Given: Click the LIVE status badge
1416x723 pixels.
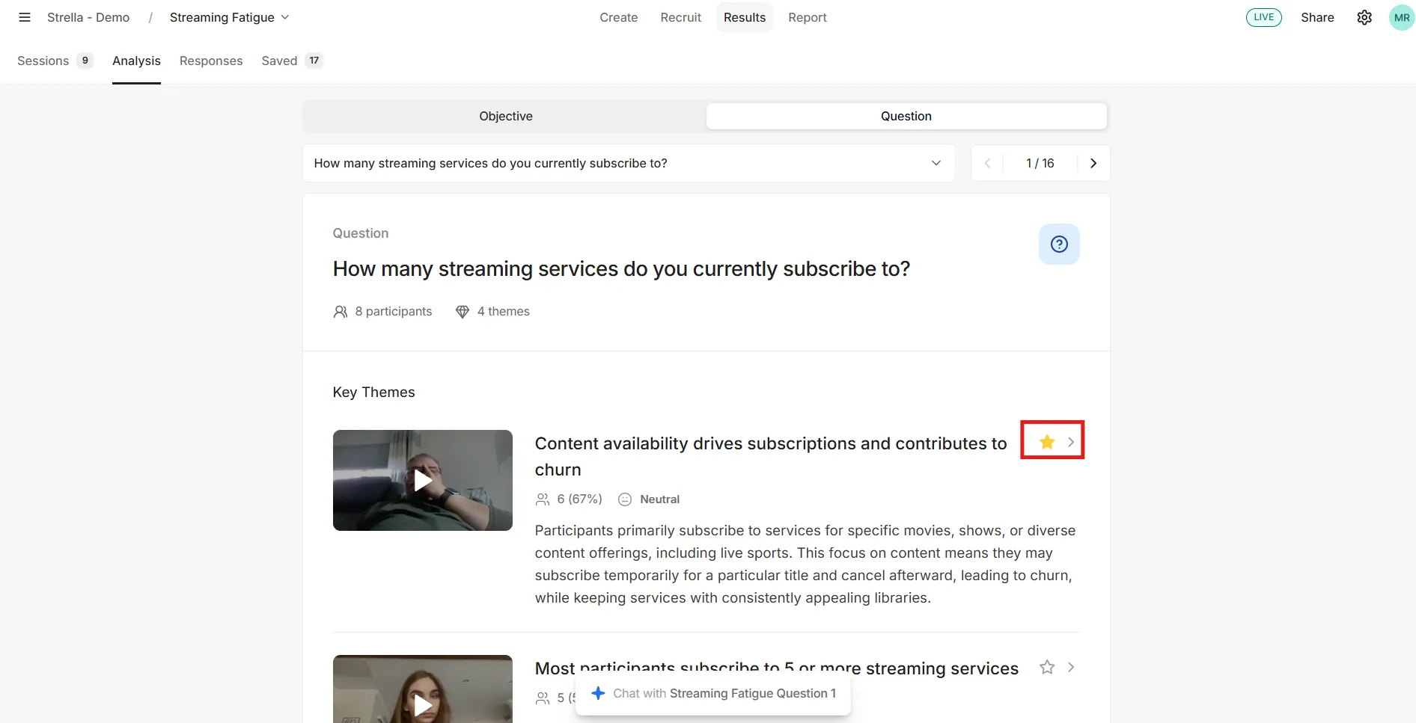Looking at the screenshot, I should 1264,17.
